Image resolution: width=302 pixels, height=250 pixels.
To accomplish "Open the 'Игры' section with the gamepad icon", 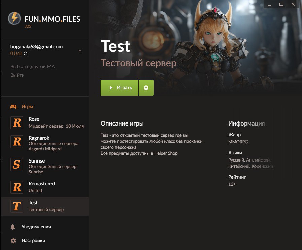I will [13, 106].
